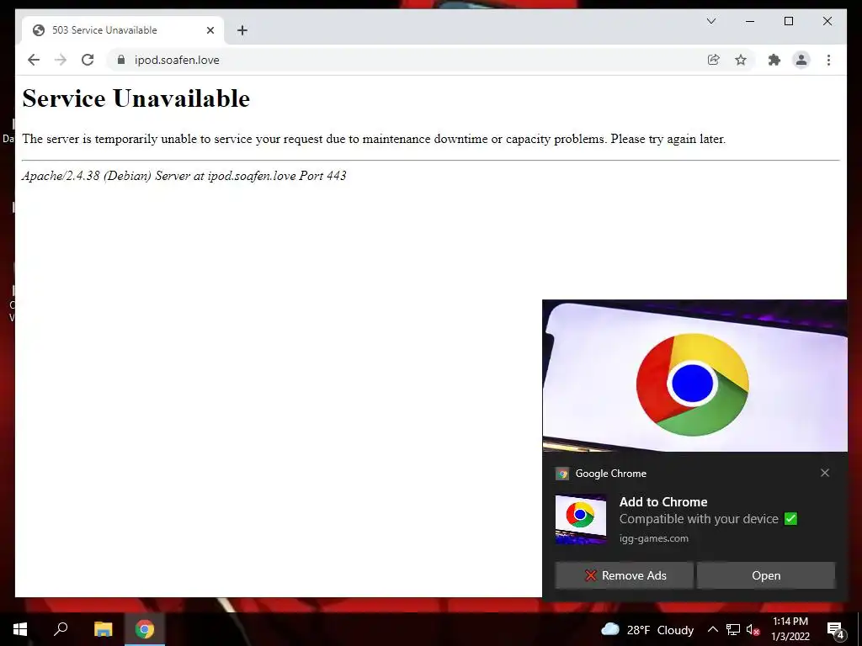
Task: Click the forward navigation arrow
Action: tap(61, 60)
